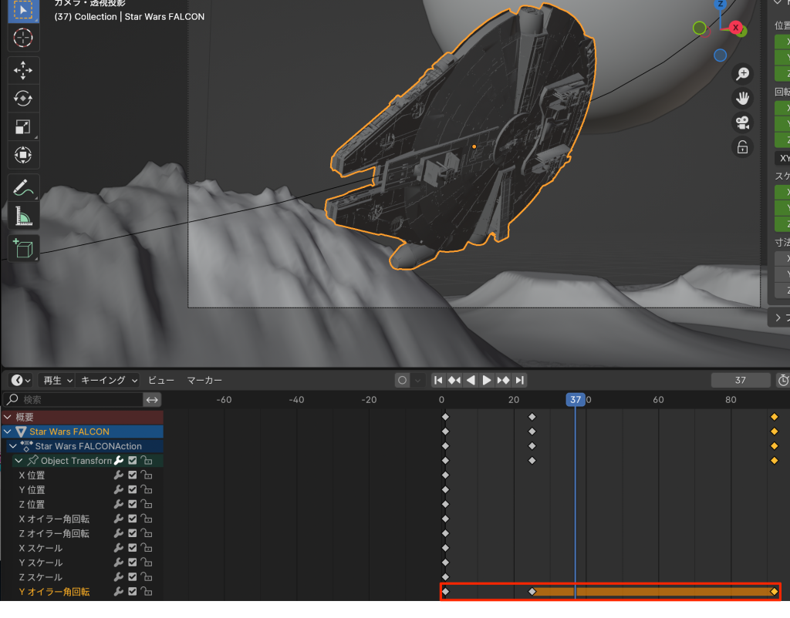Click the hand pan view icon

(742, 98)
